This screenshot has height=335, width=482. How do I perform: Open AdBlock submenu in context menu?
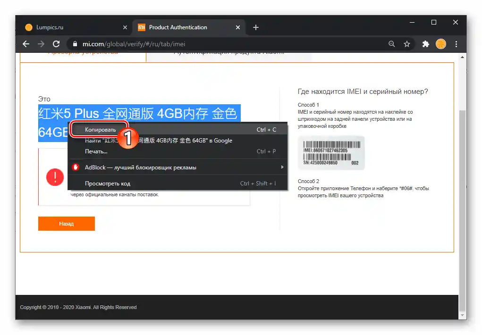tap(178, 167)
